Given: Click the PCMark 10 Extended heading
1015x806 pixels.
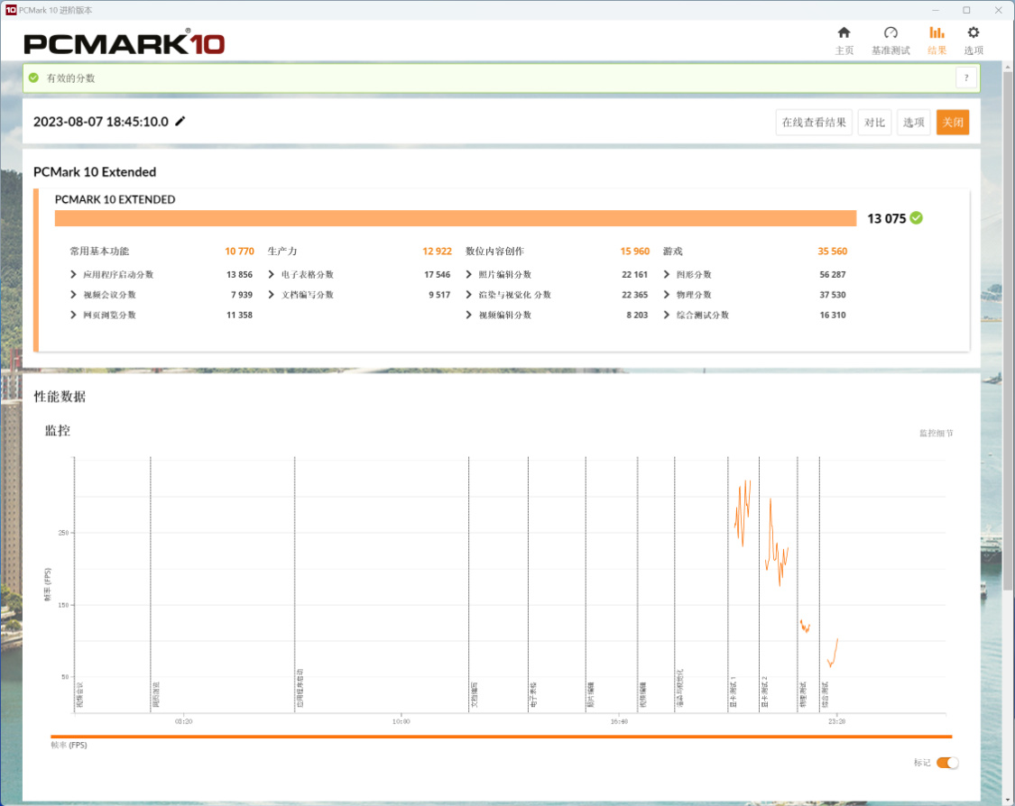Looking at the screenshot, I should (95, 172).
